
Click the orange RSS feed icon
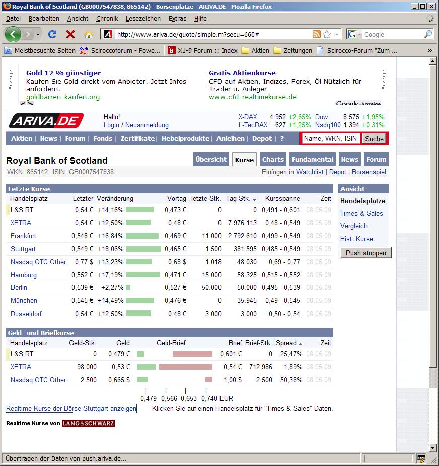[x=316, y=35]
